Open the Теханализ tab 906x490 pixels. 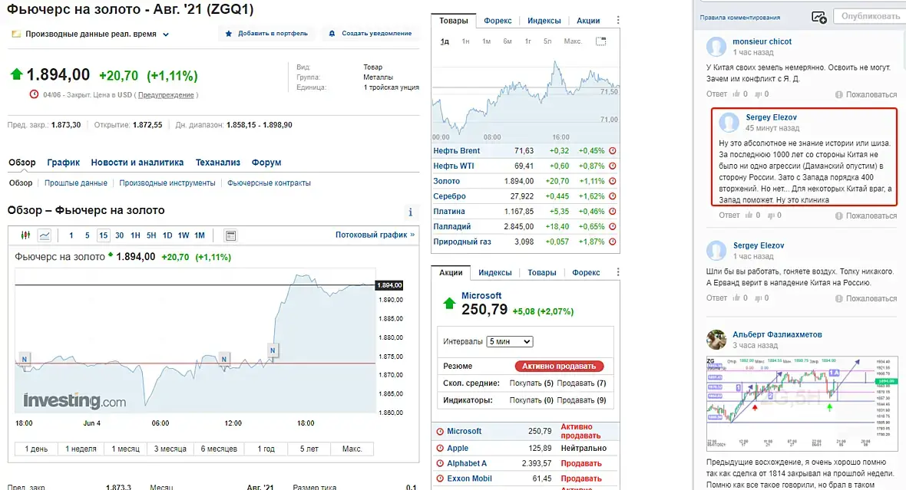tap(217, 163)
